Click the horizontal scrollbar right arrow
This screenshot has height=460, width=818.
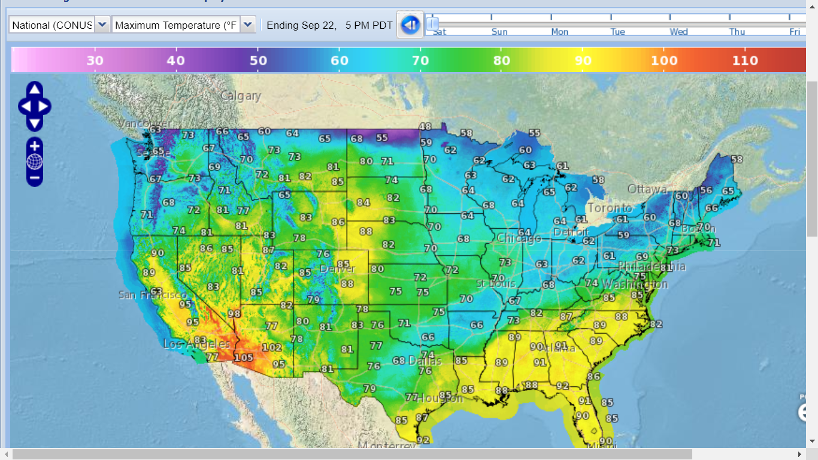(800, 454)
